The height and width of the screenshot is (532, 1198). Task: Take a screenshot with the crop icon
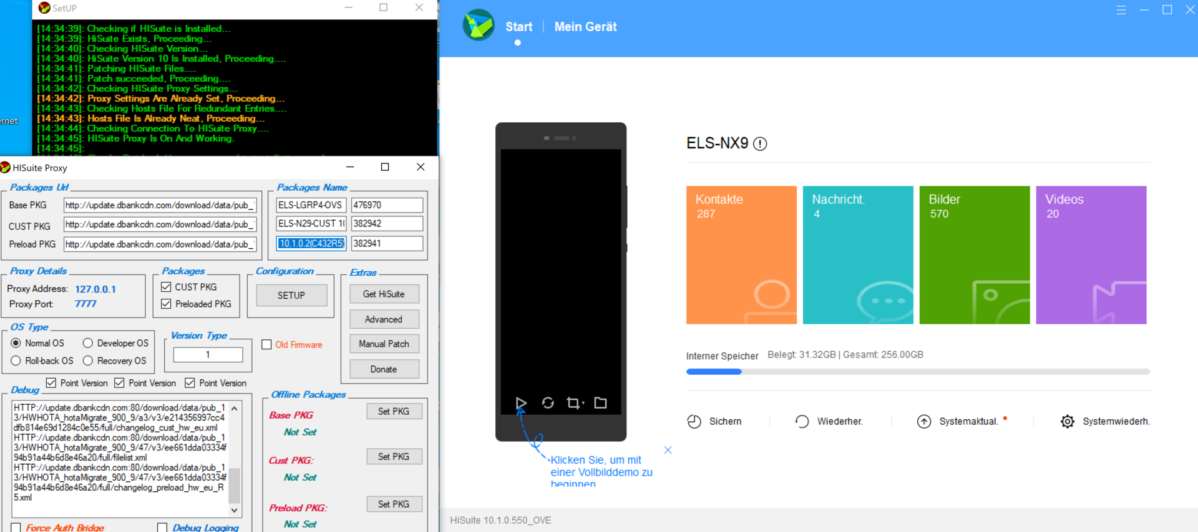click(x=574, y=403)
